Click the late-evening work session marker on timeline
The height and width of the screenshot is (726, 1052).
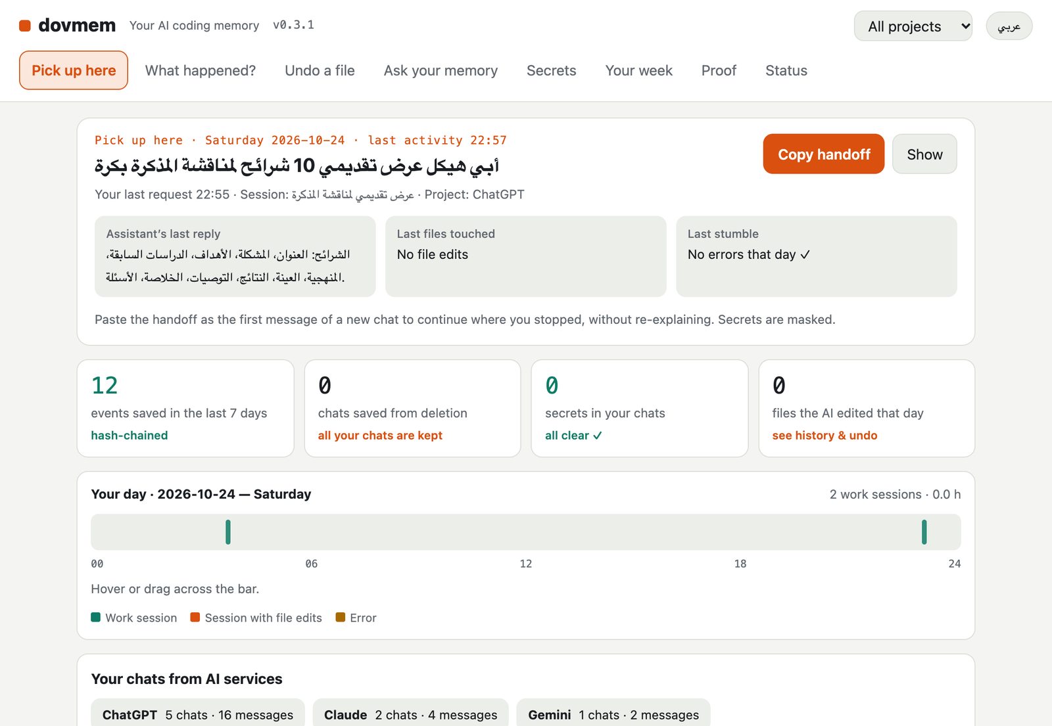[924, 532]
